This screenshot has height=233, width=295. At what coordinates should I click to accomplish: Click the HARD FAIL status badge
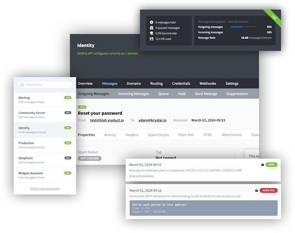point(269,190)
